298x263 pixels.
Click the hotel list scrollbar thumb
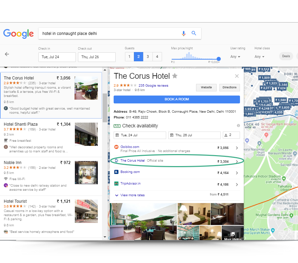tap(105, 108)
